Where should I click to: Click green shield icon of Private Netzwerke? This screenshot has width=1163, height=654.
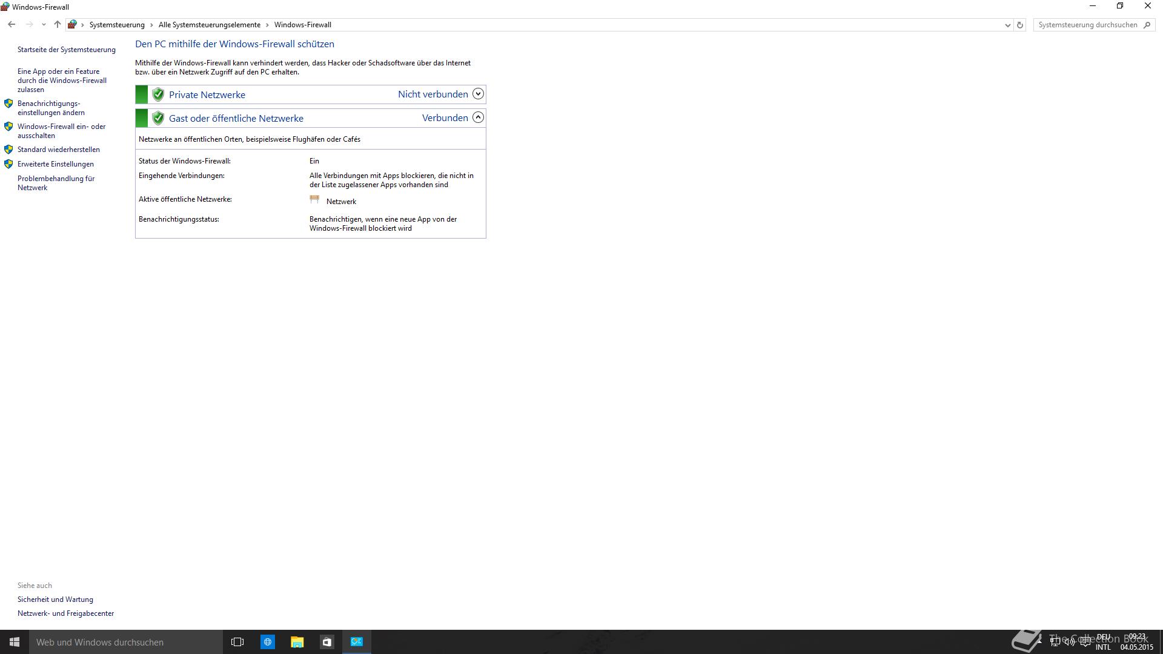tap(158, 94)
